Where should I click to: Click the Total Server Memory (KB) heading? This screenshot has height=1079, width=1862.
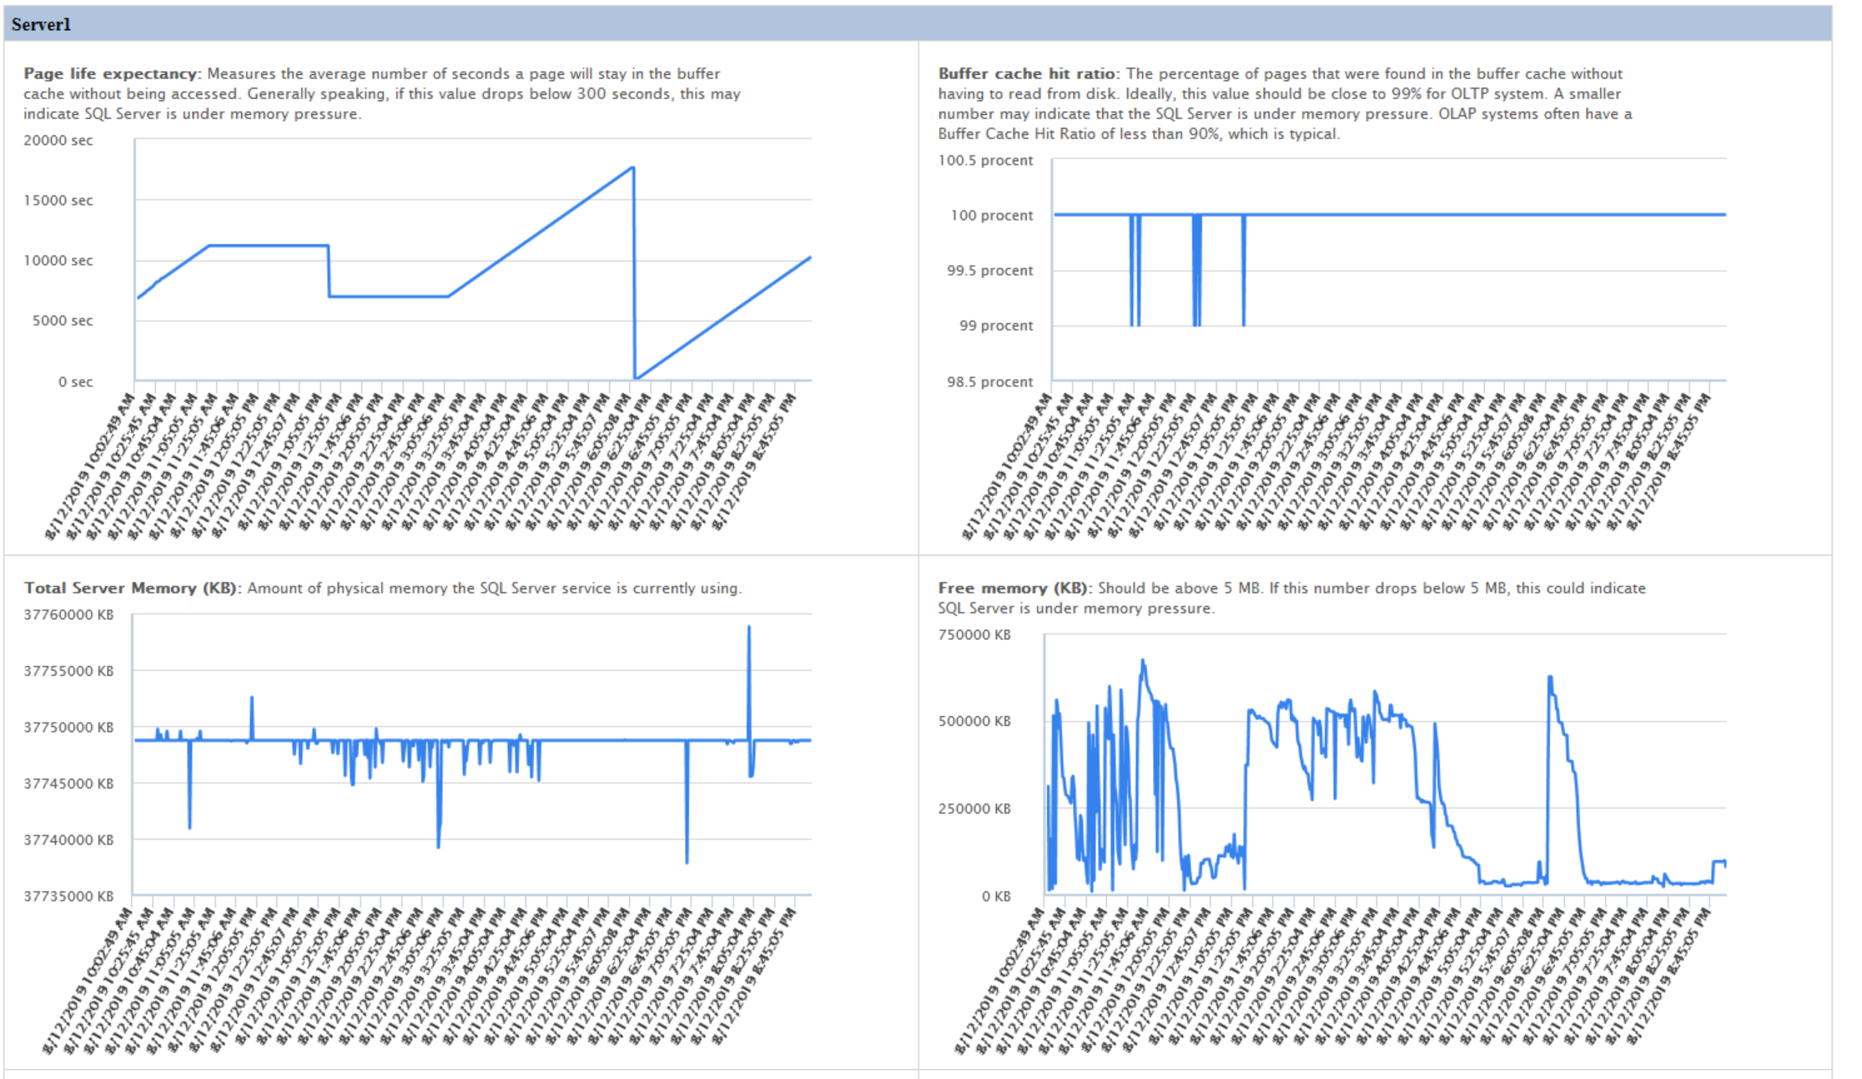132,588
